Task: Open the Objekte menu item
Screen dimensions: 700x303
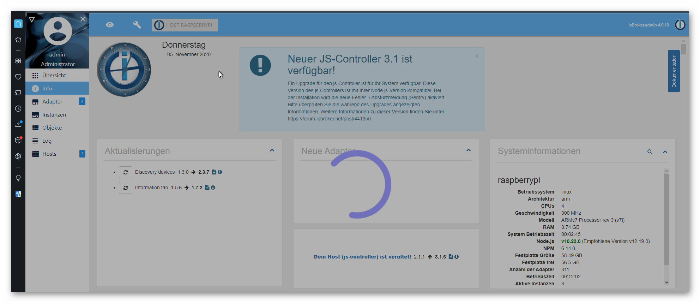Action: (57, 127)
